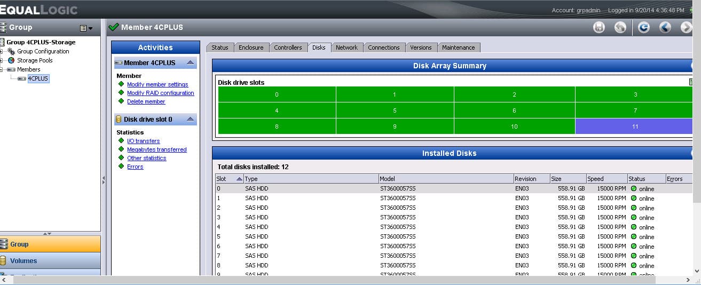This screenshot has width=701, height=285.
Task: Open the Maintenance tab
Action: pos(459,47)
